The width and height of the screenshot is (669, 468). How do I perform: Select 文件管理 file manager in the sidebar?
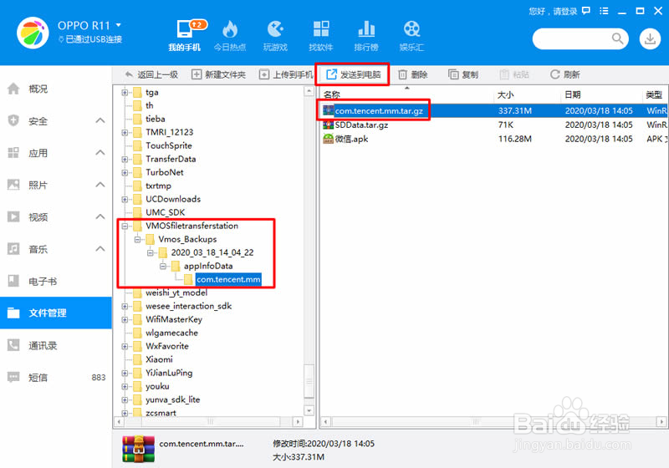pyautogui.click(x=55, y=313)
